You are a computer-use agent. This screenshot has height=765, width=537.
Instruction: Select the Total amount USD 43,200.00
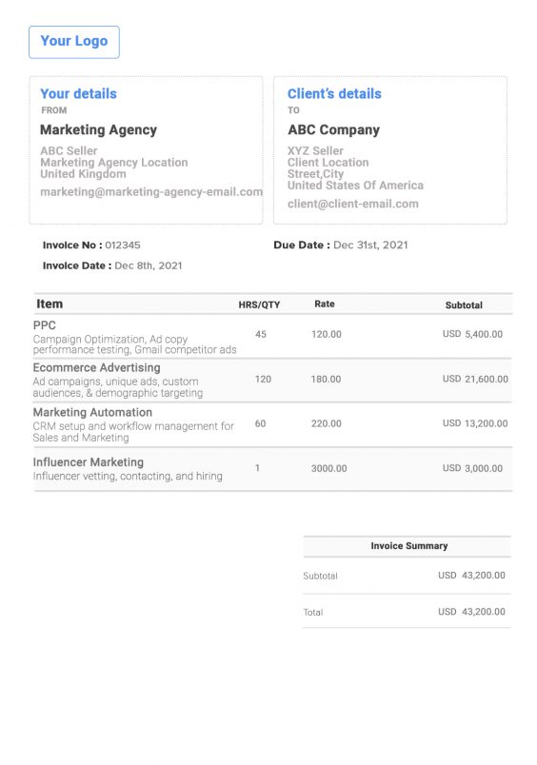[x=471, y=612]
